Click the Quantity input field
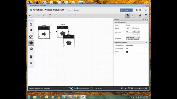177x99 pixels. (x=129, y=28)
